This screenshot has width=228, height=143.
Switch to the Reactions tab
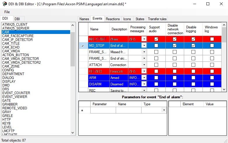pos(113,19)
